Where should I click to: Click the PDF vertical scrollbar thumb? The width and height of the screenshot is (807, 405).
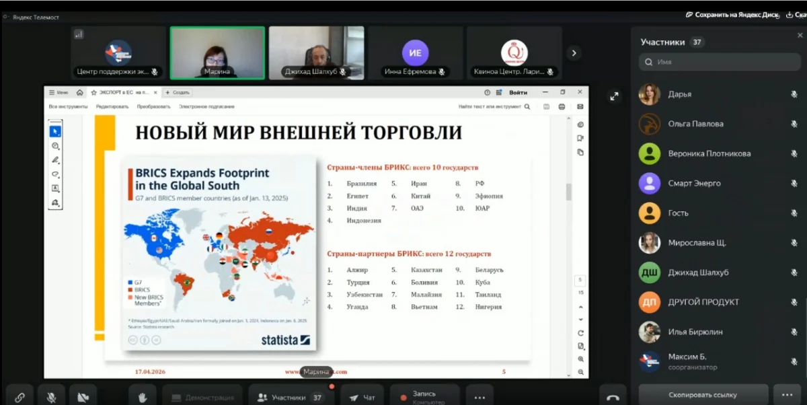[x=568, y=192]
